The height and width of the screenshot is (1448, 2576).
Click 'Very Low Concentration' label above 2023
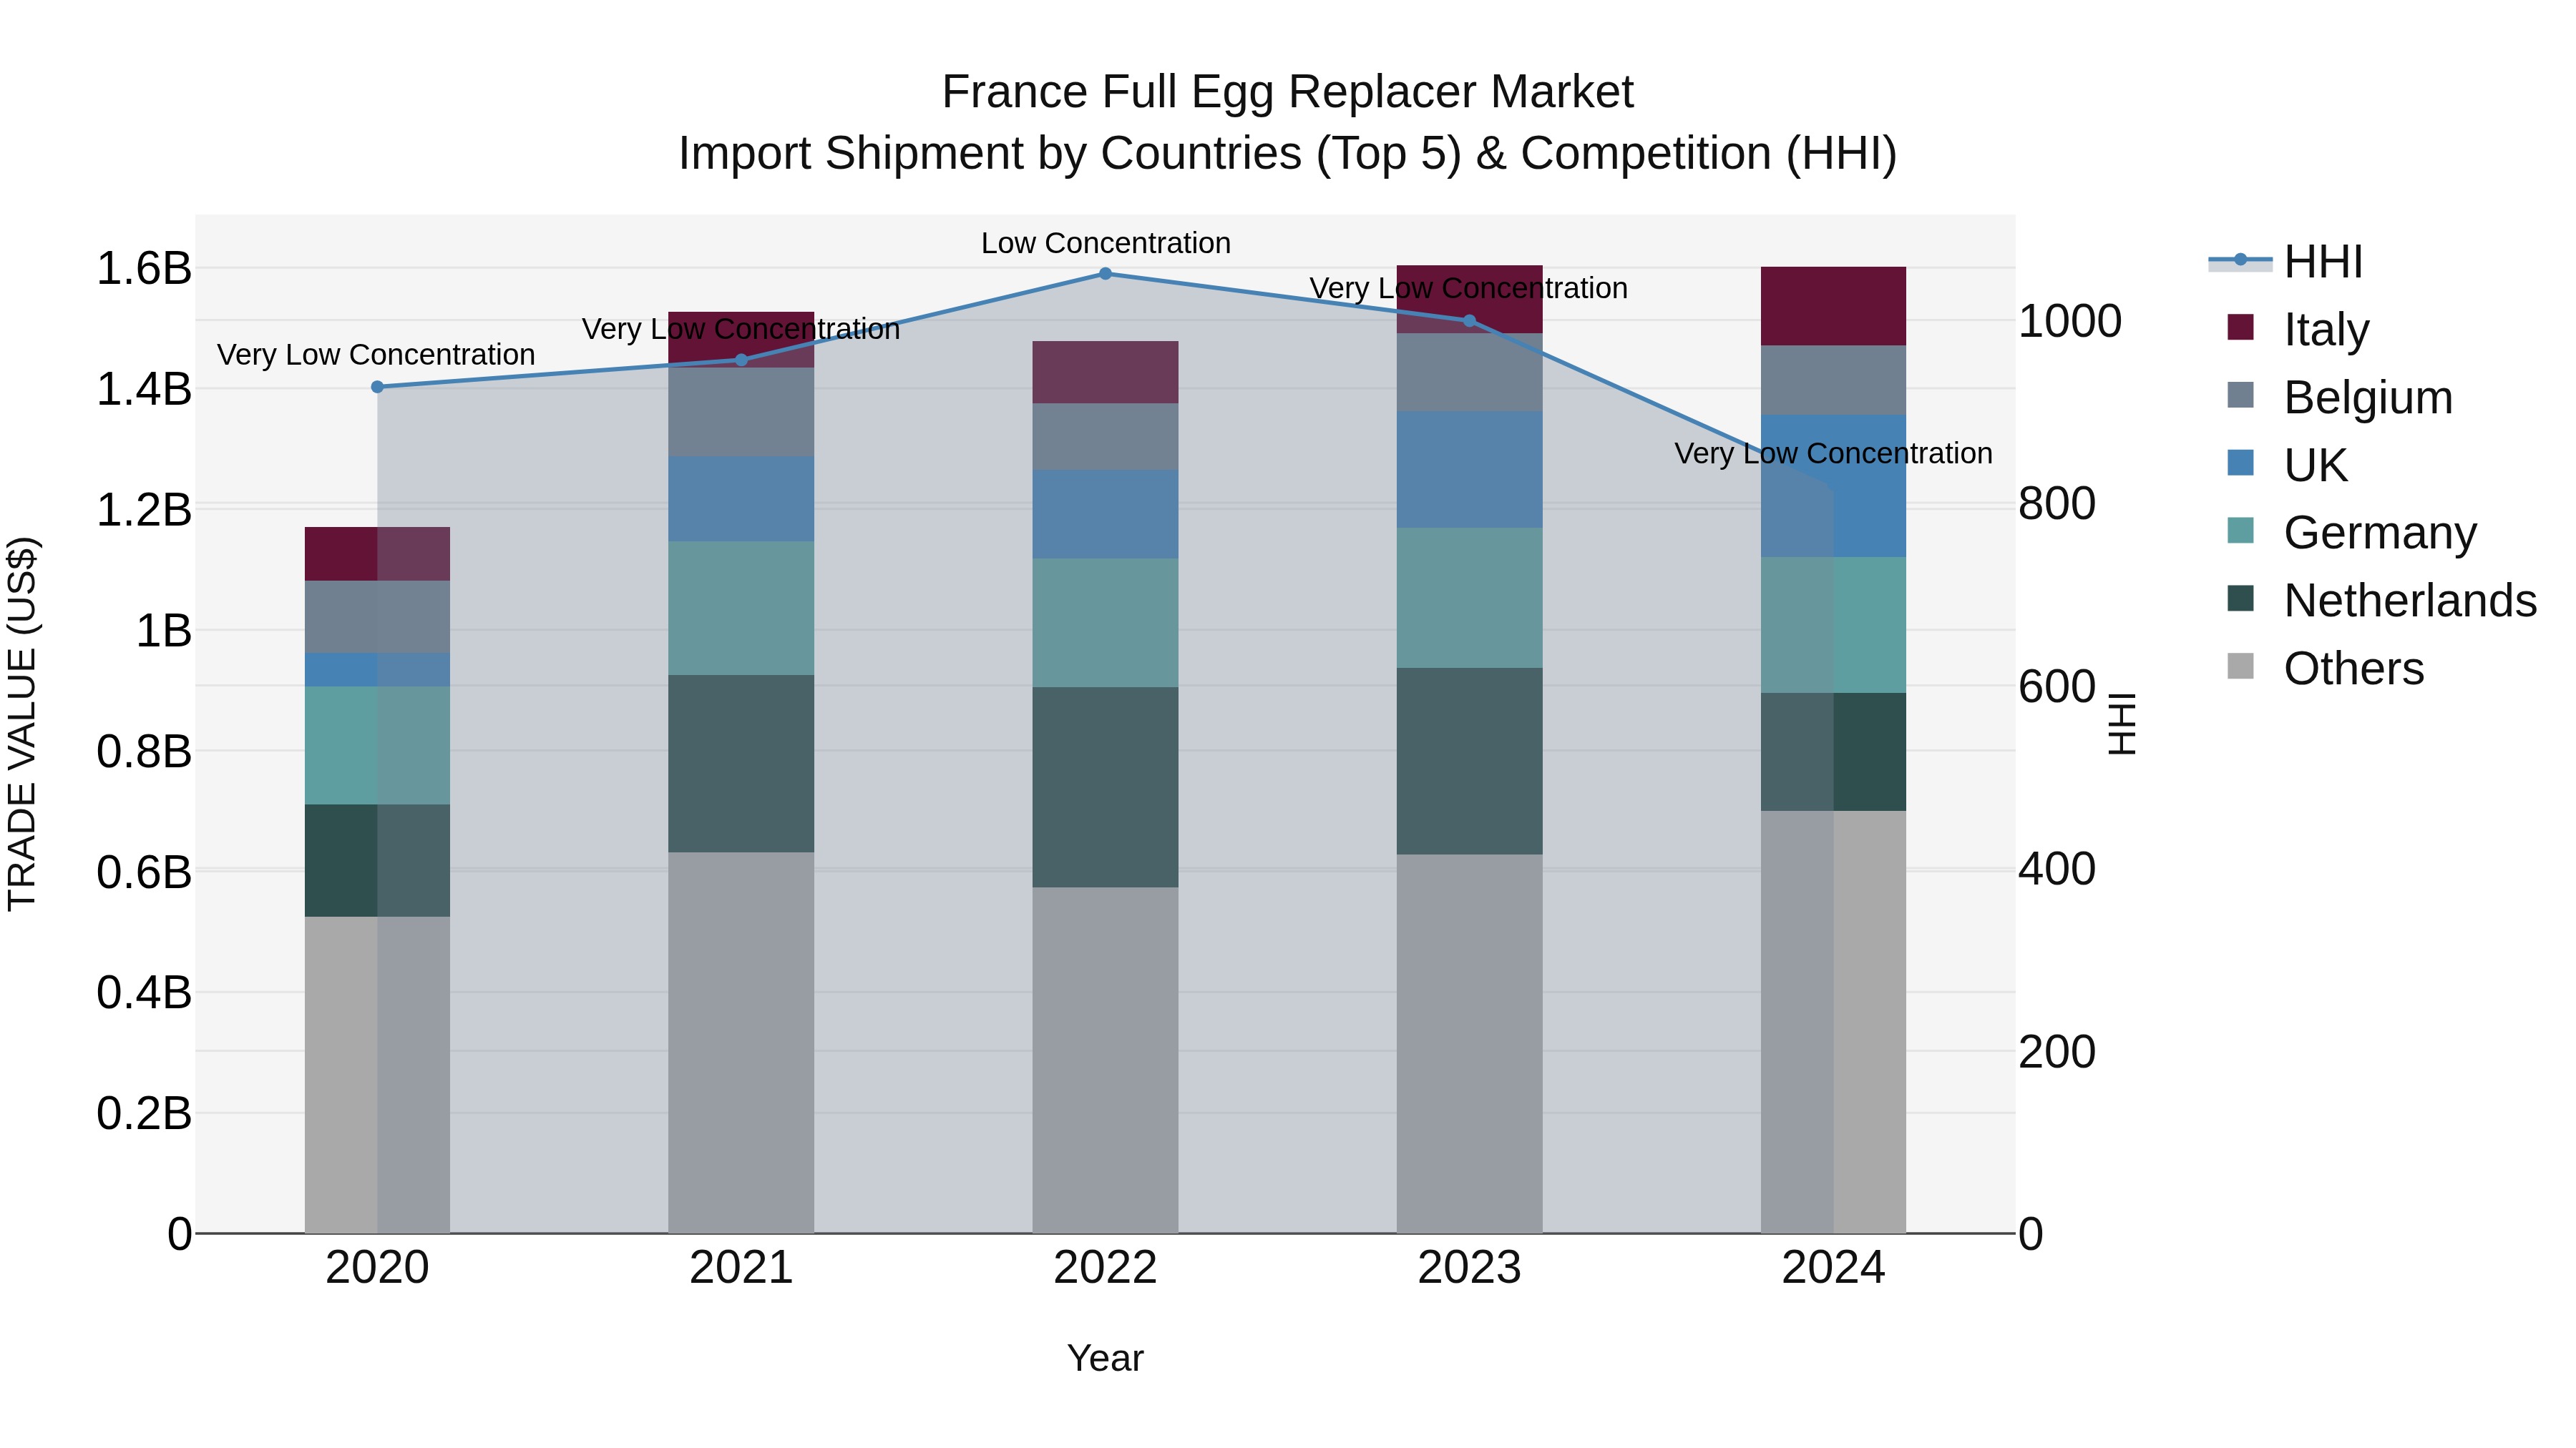pyautogui.click(x=1469, y=289)
